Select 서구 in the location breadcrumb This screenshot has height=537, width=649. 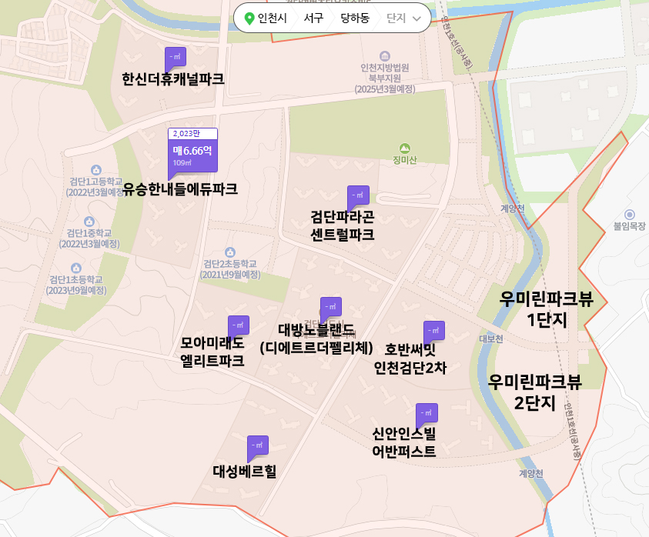(313, 18)
